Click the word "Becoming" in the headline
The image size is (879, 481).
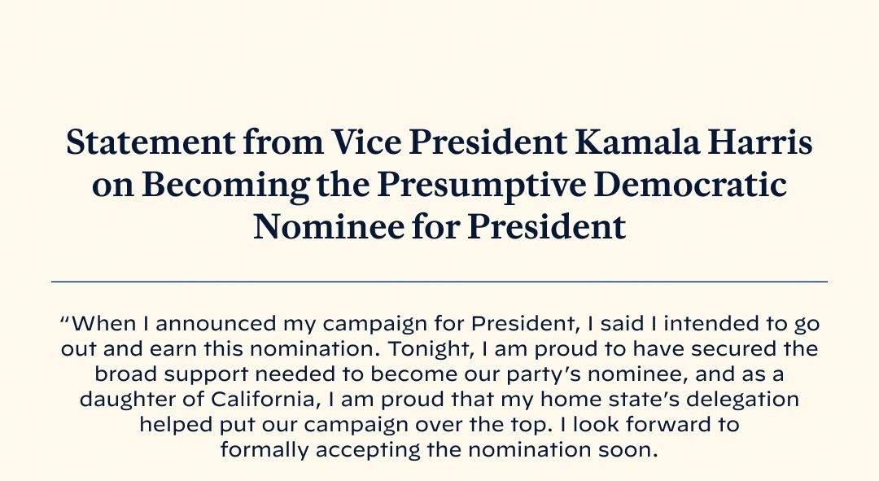[225, 186]
